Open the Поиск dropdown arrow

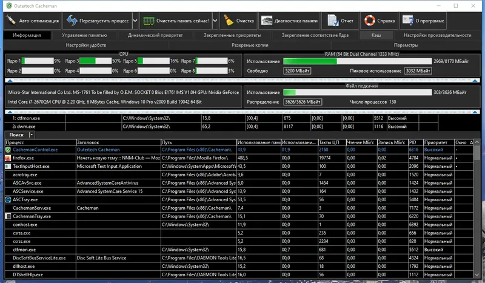click(x=32, y=135)
